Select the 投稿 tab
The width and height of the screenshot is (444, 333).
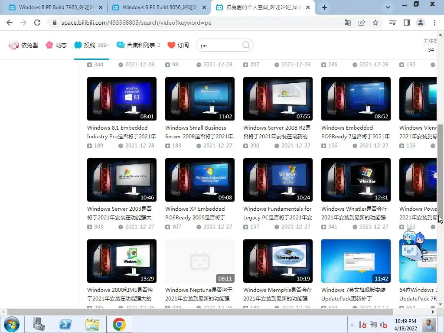pos(91,45)
